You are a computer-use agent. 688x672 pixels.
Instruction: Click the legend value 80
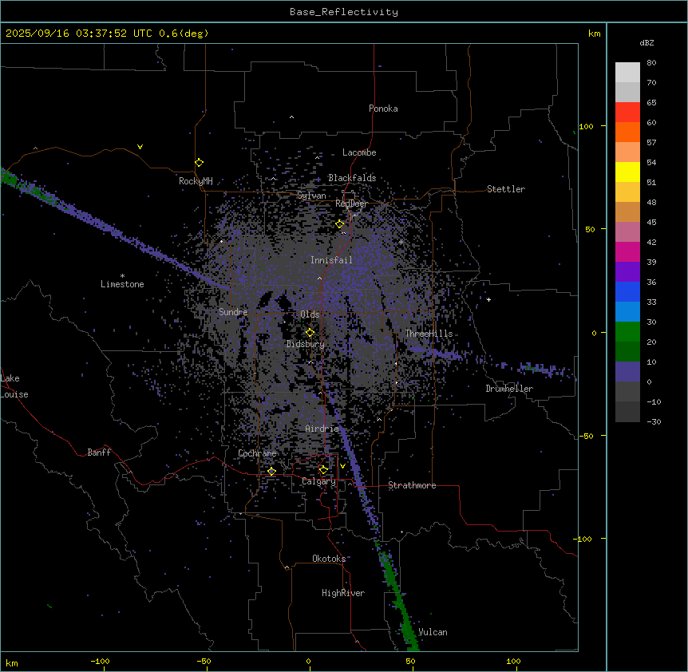[651, 63]
